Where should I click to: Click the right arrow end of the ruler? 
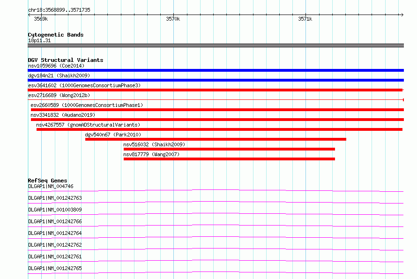(x=402, y=15)
